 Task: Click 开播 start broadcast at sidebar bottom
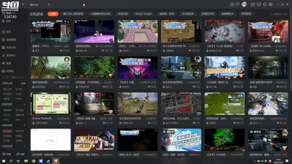pyautogui.click(x=7, y=154)
